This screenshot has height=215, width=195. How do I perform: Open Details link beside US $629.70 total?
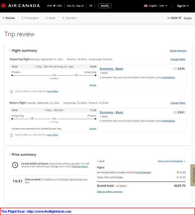[x=188, y=18]
